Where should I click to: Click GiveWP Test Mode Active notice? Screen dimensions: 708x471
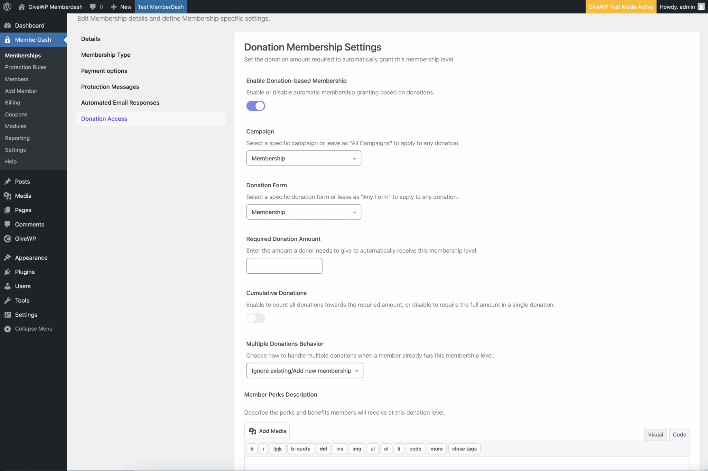(621, 7)
